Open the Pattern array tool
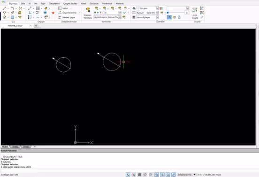This screenshot has height=177, width=259. point(38,8)
